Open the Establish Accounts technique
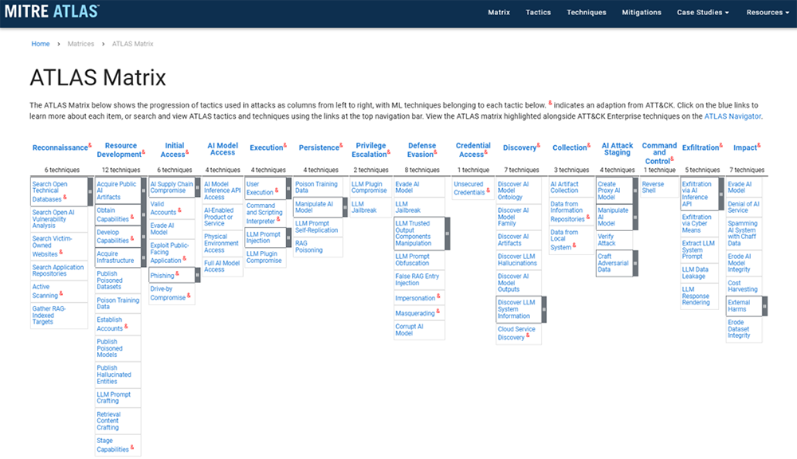797x459 pixels. click(112, 324)
